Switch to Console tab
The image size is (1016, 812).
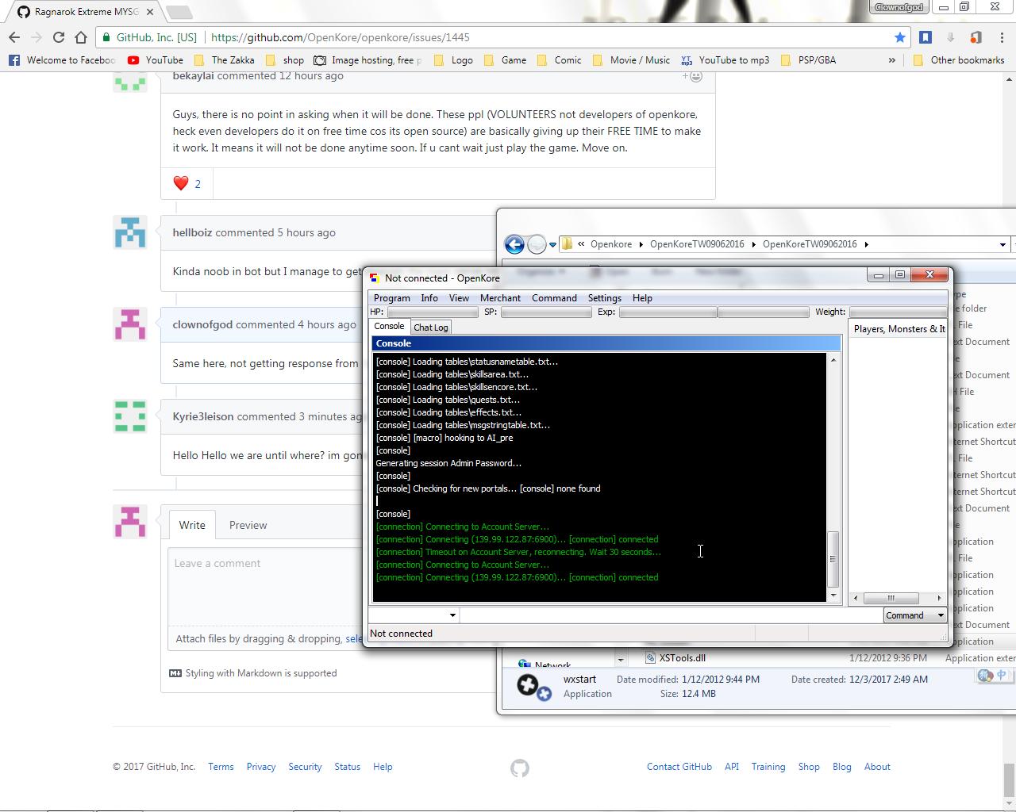click(x=389, y=327)
